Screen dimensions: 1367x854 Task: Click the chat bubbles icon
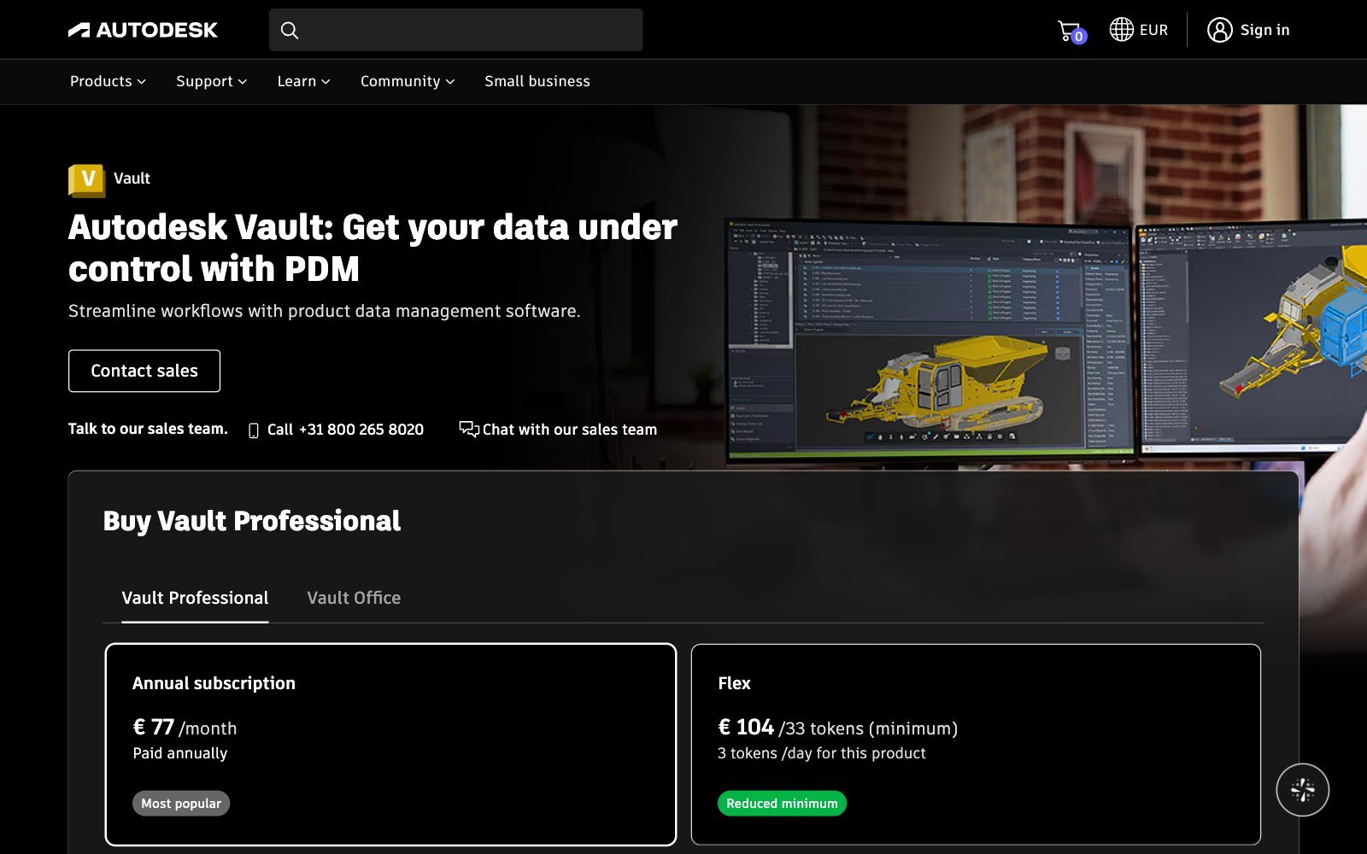(469, 429)
